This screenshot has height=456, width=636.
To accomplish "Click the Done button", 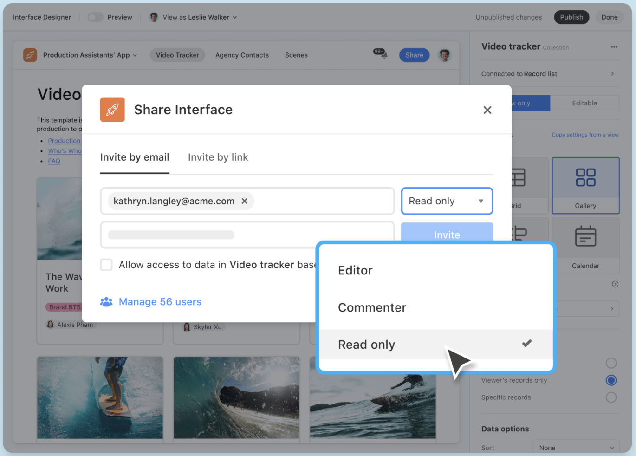I will pos(610,17).
